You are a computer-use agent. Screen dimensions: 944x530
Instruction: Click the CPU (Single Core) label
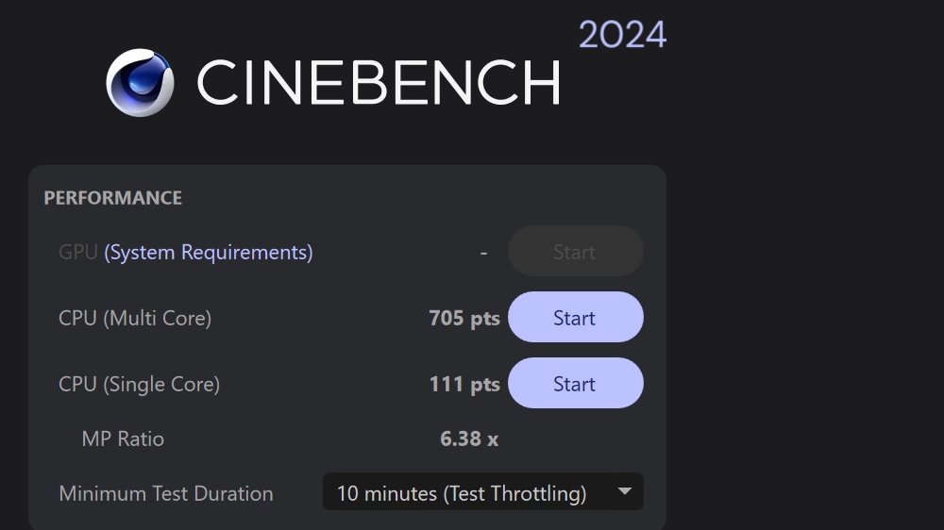[139, 385]
